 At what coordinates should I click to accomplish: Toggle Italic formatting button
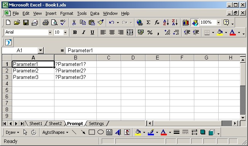tap(83, 32)
